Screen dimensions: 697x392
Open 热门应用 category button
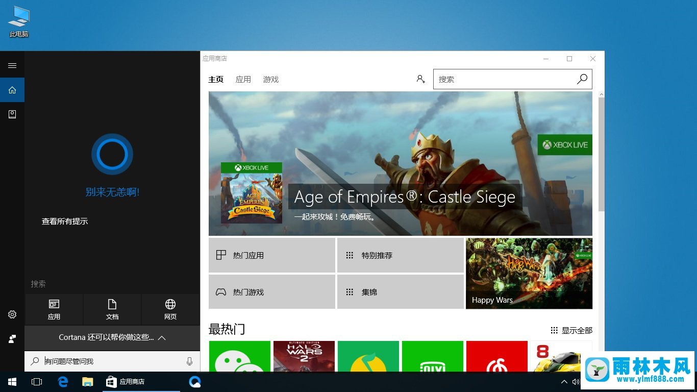click(x=272, y=255)
